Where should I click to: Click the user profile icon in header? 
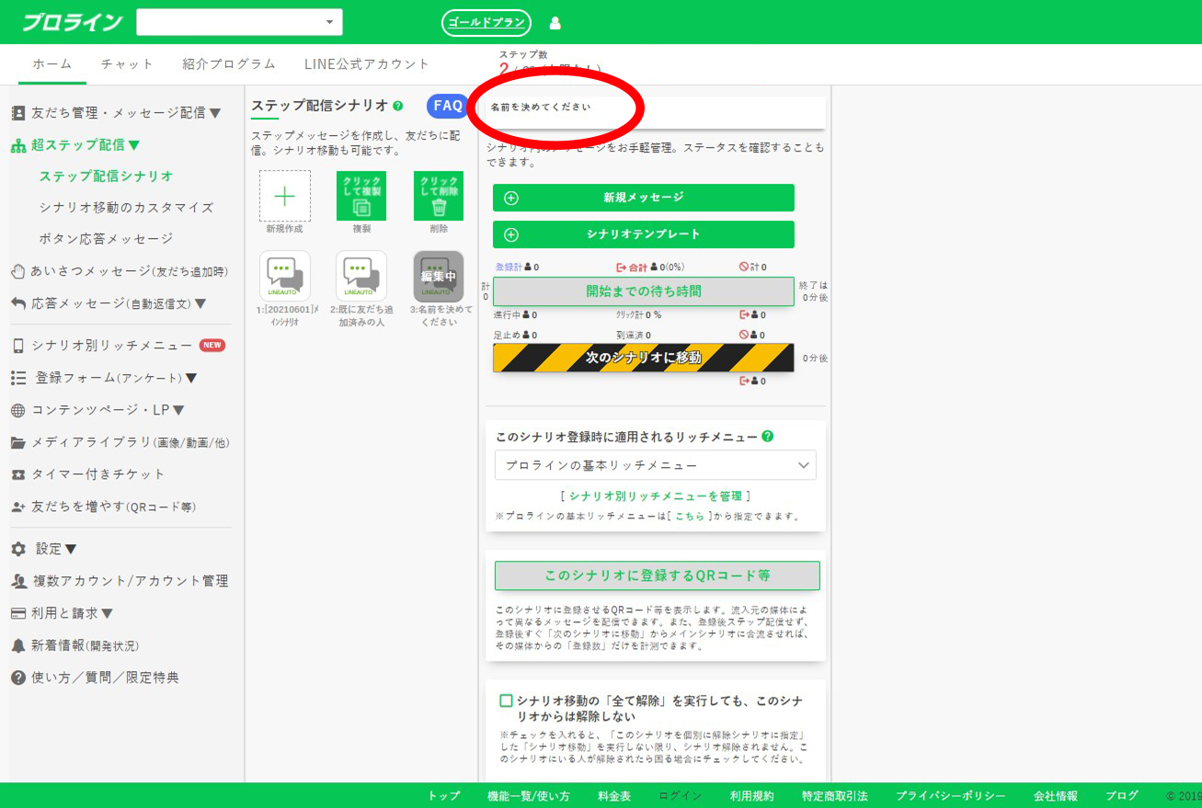tap(555, 23)
